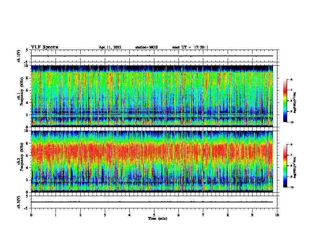Click the "0" tick on time axis
Viewport: 312px width, 241px height.
(x=31, y=215)
